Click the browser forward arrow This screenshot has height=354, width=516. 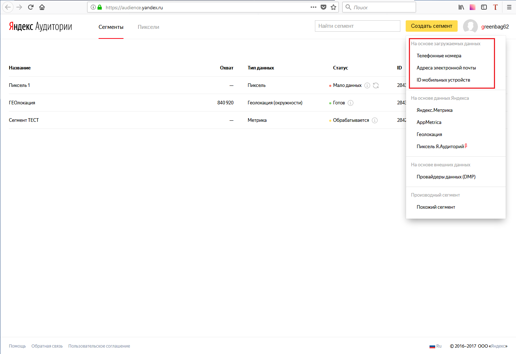[19, 7]
